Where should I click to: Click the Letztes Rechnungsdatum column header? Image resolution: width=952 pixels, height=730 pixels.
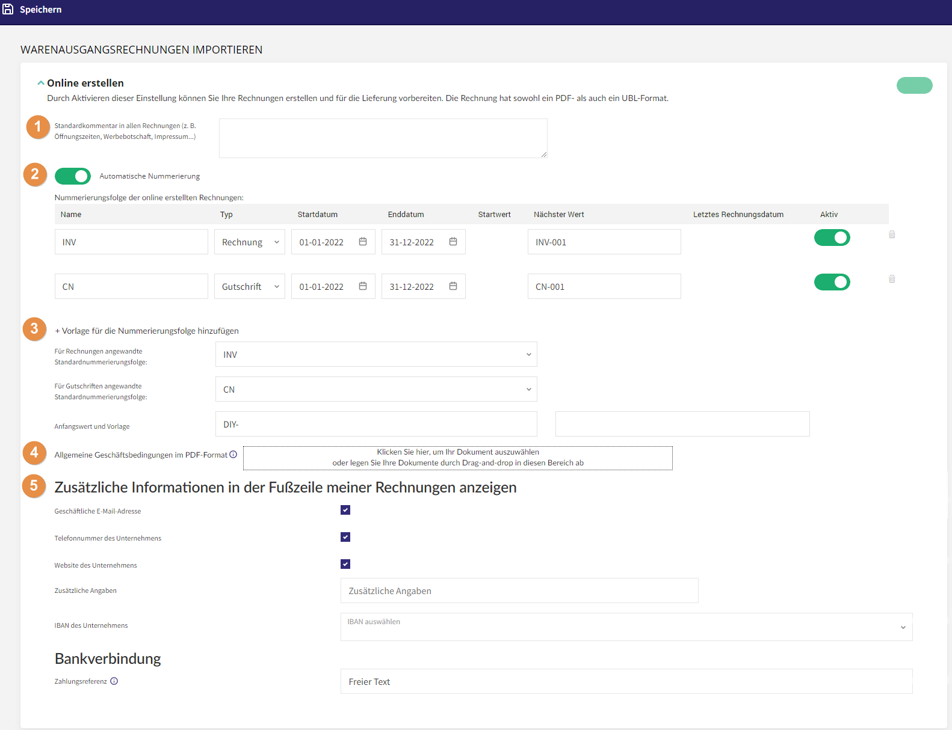738,214
